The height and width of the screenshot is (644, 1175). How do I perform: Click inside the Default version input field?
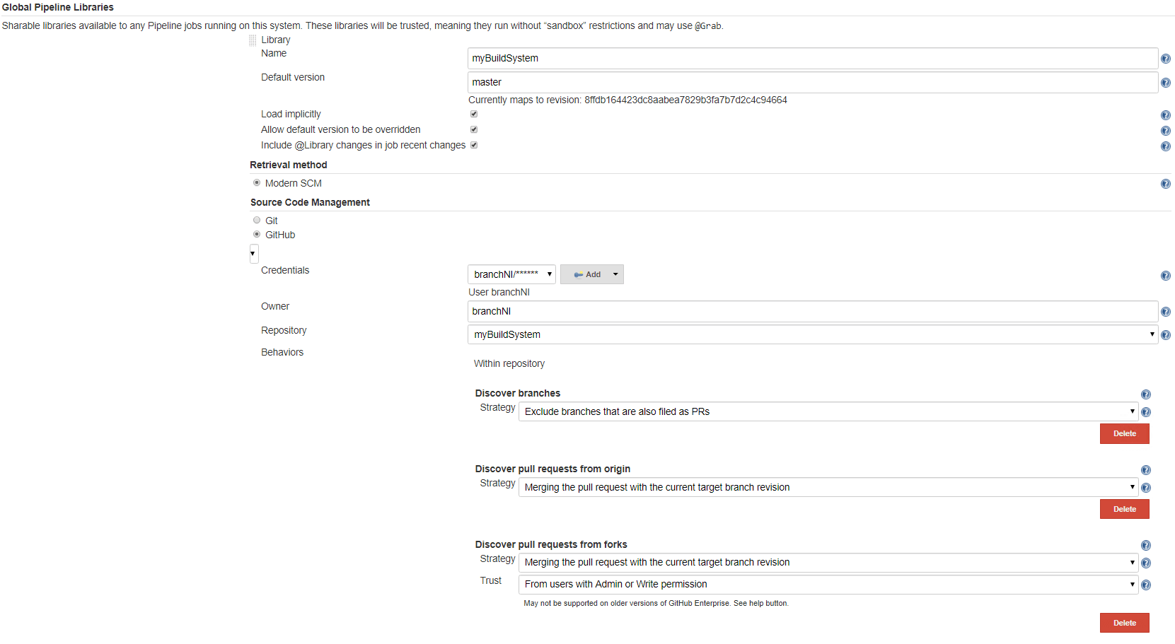(778, 82)
